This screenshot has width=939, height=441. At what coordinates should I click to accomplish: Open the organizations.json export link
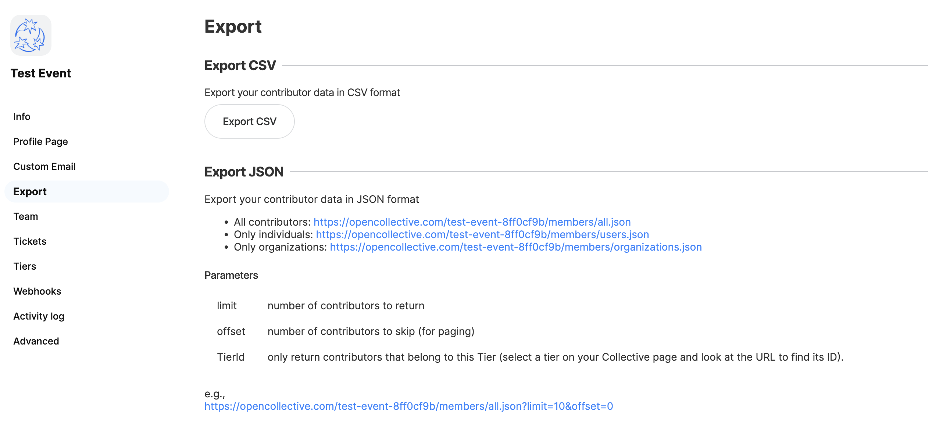tap(516, 247)
